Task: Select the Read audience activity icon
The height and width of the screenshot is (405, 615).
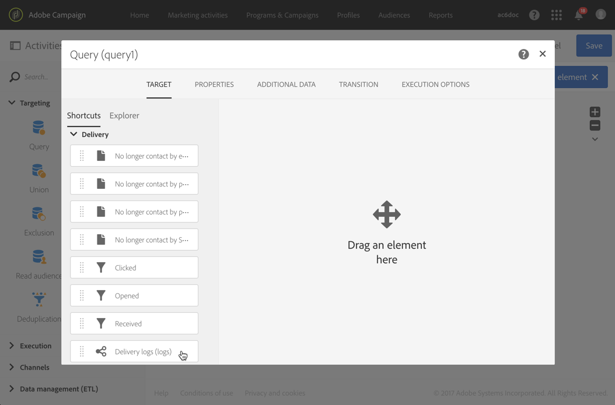Action: pyautogui.click(x=39, y=257)
